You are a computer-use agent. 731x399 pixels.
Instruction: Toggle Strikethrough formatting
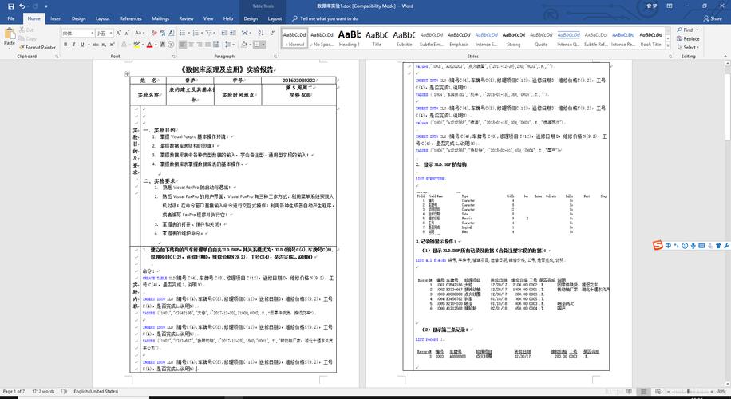point(96,45)
